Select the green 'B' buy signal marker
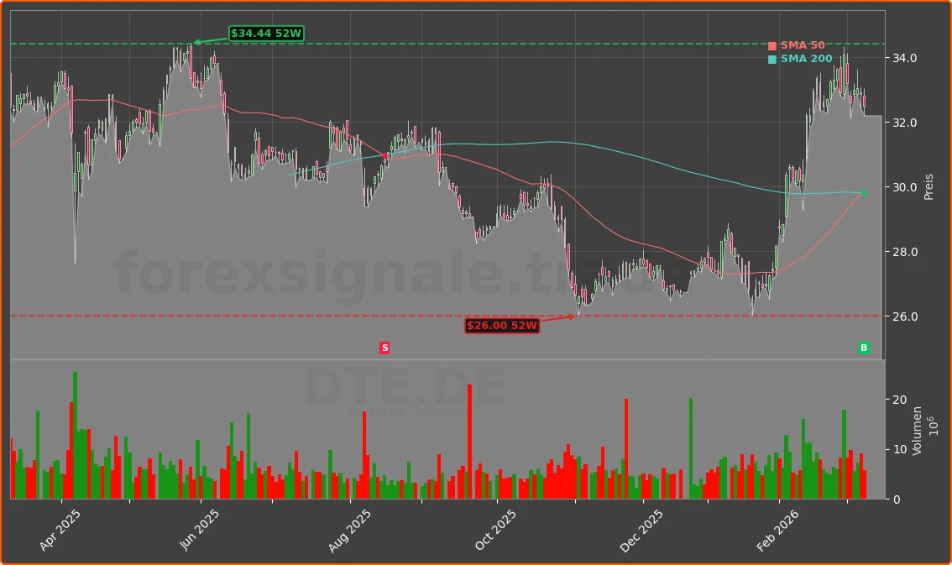Screen dimensions: 952x565 click(x=863, y=348)
